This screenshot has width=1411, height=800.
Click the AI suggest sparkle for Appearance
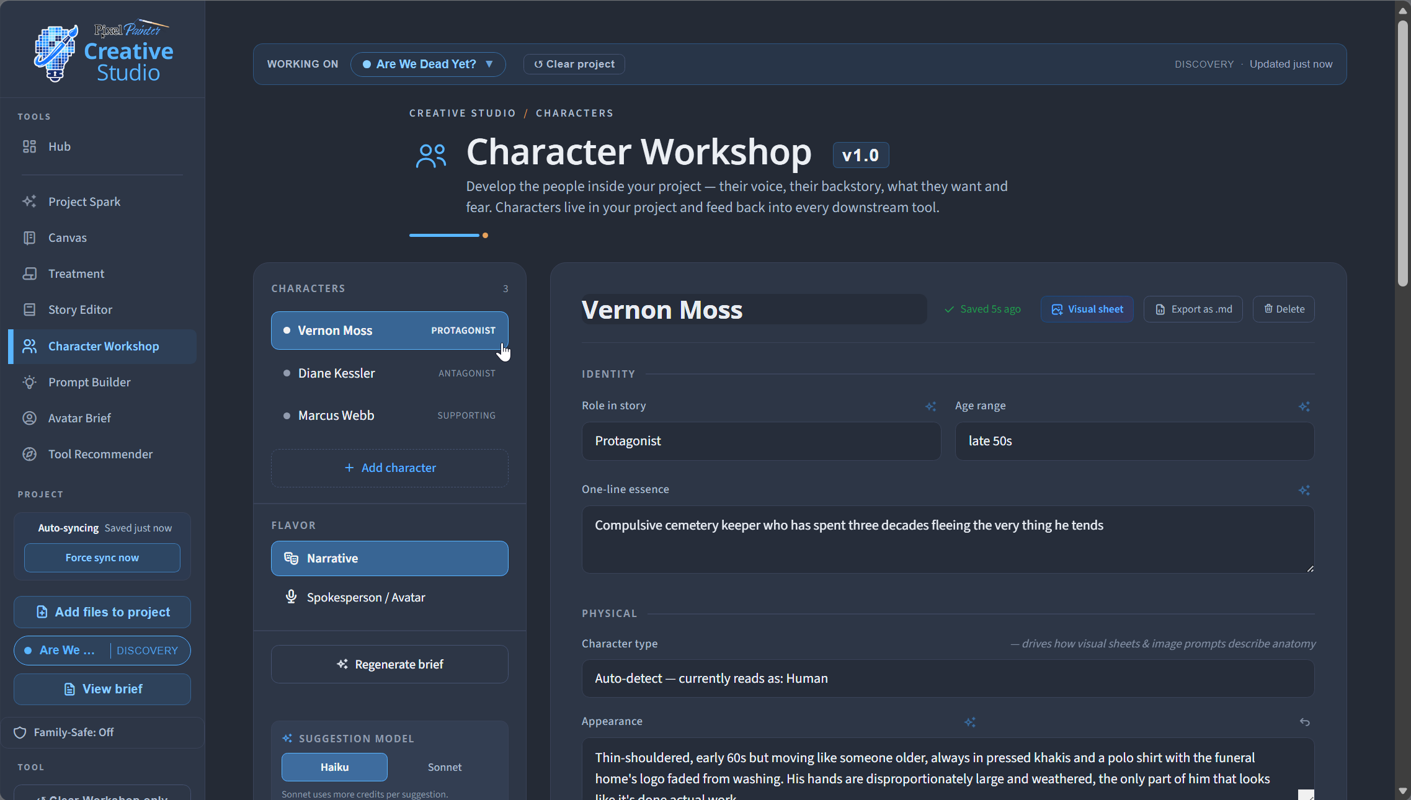[970, 722]
